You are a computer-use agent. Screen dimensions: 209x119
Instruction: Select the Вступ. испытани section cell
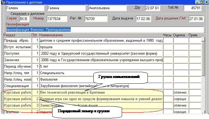coord(17,47)
